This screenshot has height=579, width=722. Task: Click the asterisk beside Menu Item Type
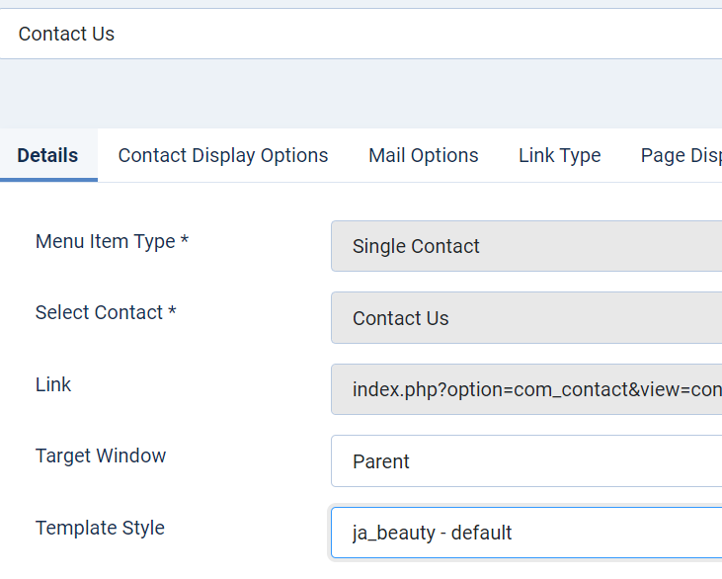click(185, 242)
